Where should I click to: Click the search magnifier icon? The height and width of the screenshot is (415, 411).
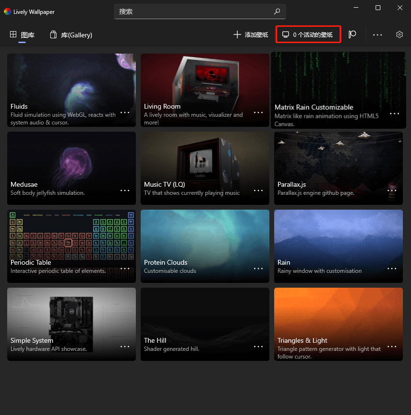[277, 11]
